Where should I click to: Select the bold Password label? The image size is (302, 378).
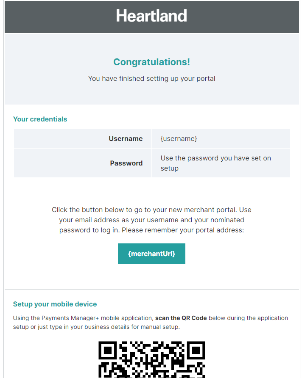pyautogui.click(x=126, y=163)
